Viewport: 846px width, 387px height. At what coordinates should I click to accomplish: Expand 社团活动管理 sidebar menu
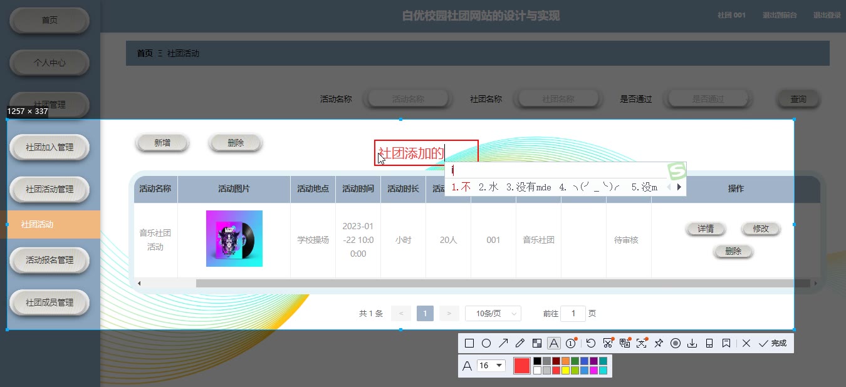point(50,189)
